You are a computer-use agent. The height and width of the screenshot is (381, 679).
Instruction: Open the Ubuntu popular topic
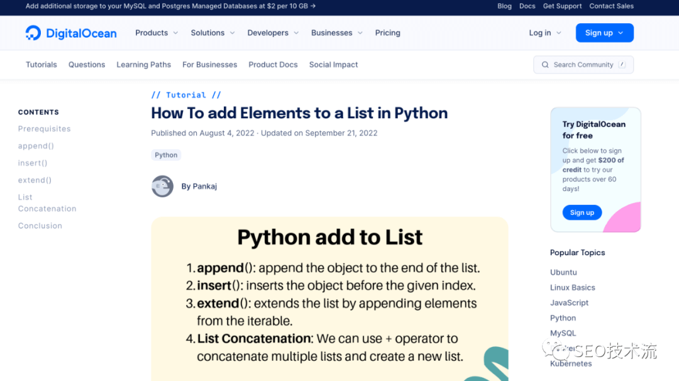click(x=563, y=272)
